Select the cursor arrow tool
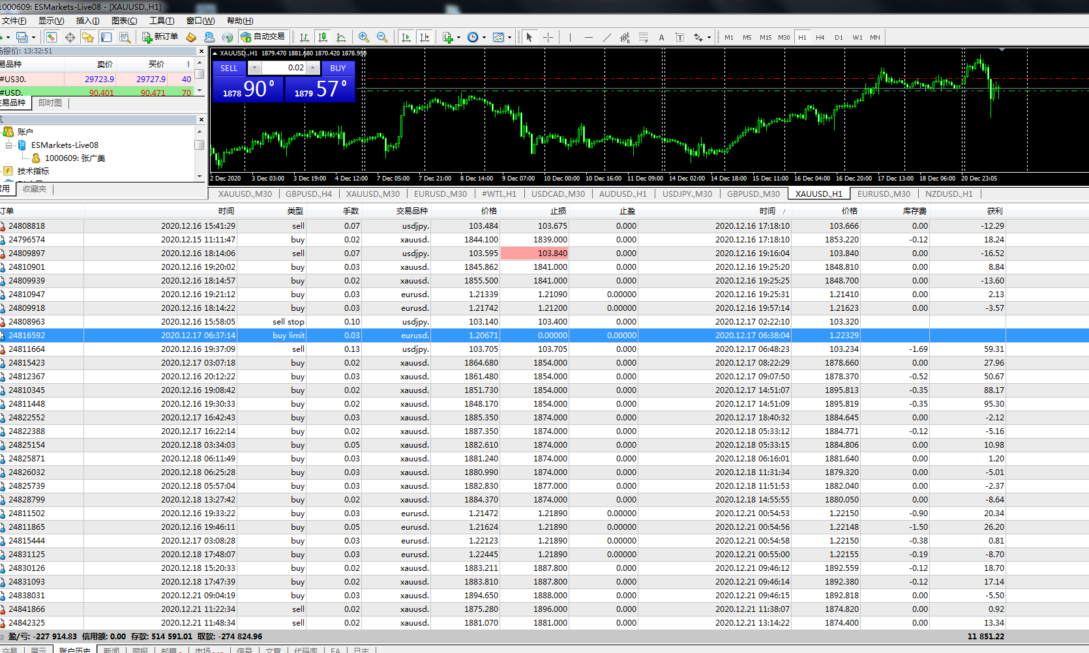Image resolution: width=1089 pixels, height=653 pixels. (x=530, y=37)
